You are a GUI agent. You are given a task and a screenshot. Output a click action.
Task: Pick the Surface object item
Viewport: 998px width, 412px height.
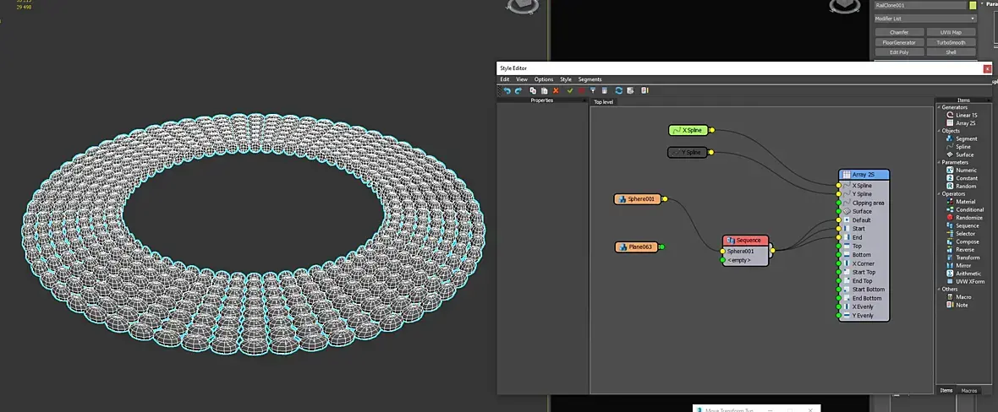tap(960, 154)
